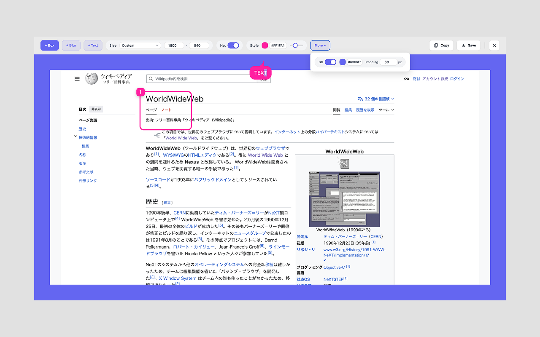
Task: Click the pink #FF1FA1 style color swatch
Action: pos(265,45)
